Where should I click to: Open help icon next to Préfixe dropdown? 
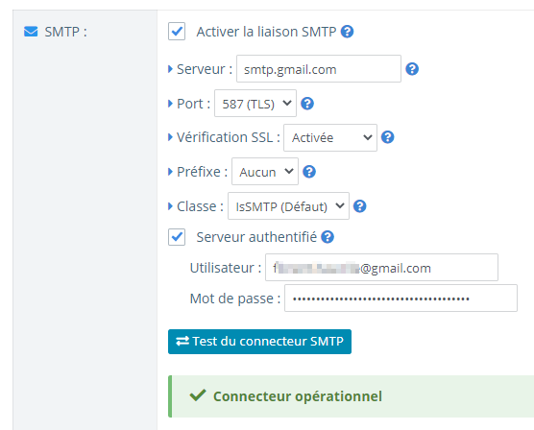309,172
